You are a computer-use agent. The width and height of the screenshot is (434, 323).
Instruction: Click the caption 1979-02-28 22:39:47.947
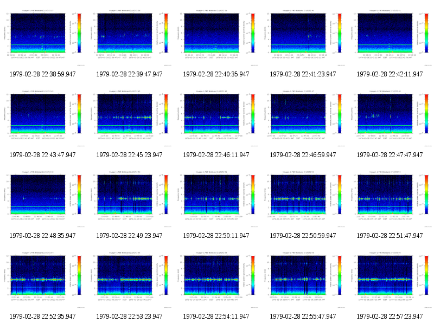pos(129,74)
